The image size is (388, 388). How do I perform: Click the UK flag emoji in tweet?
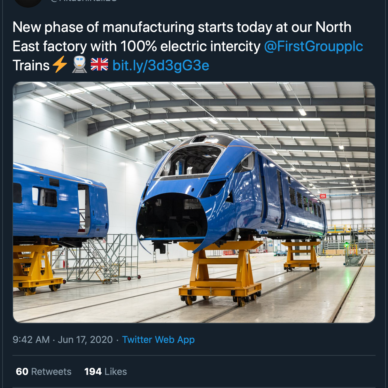tap(99, 65)
